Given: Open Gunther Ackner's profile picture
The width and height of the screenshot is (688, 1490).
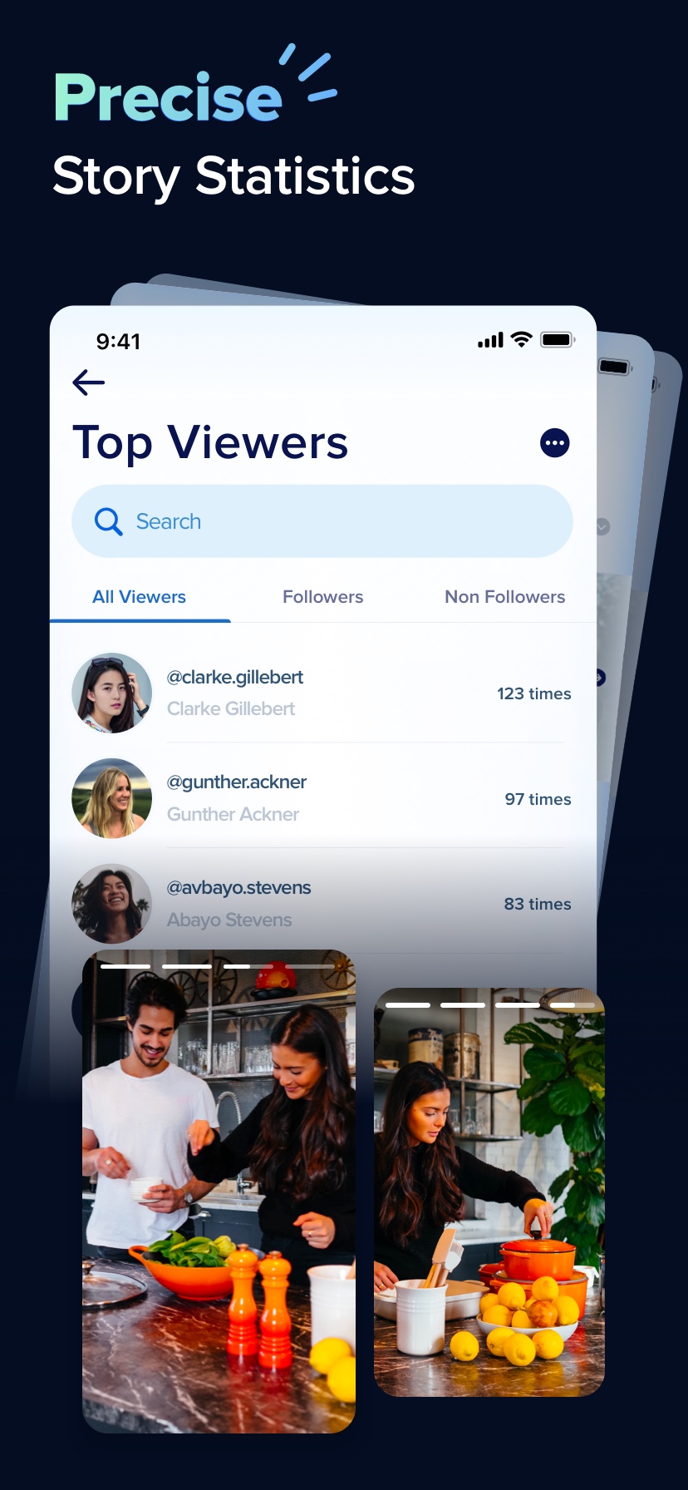Looking at the screenshot, I should point(112,798).
